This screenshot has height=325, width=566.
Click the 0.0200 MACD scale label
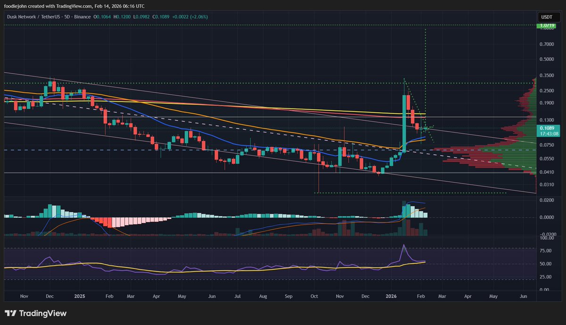547,200
